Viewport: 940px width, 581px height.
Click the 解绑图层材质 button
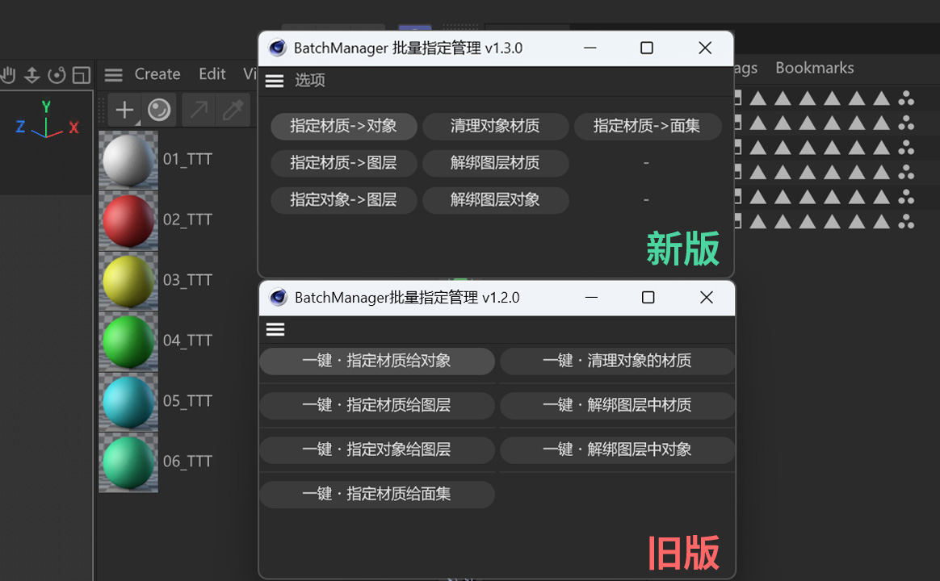(495, 163)
